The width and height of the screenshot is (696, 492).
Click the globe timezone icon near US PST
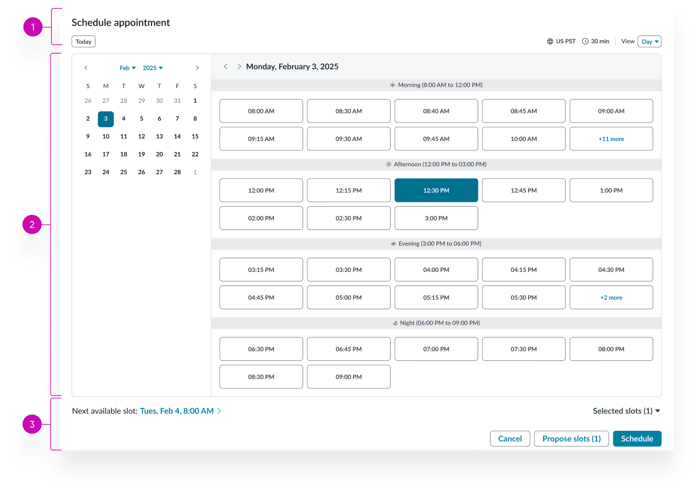pos(550,41)
